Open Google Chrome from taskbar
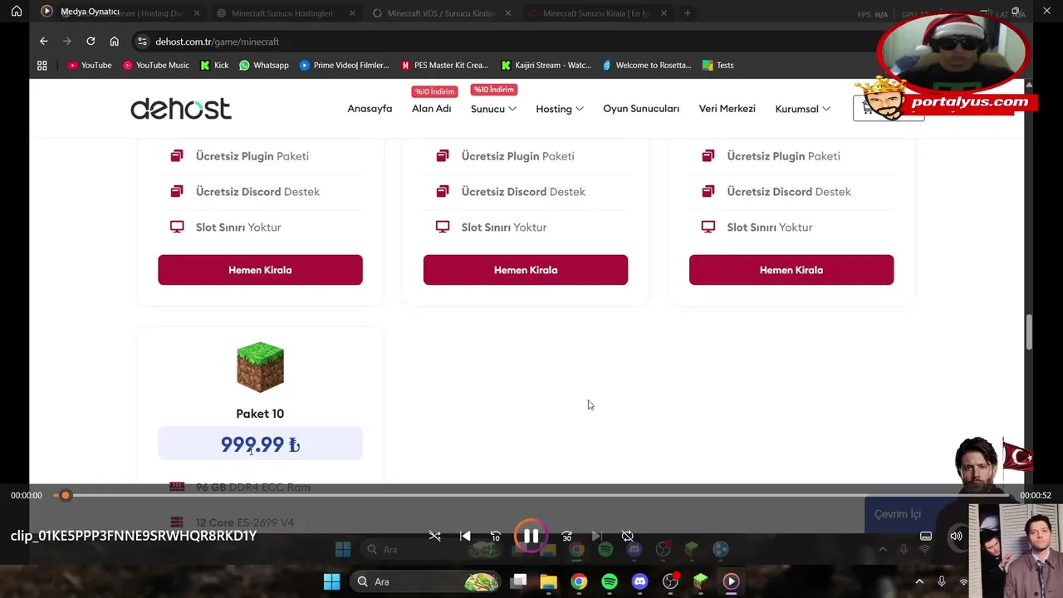 (579, 581)
